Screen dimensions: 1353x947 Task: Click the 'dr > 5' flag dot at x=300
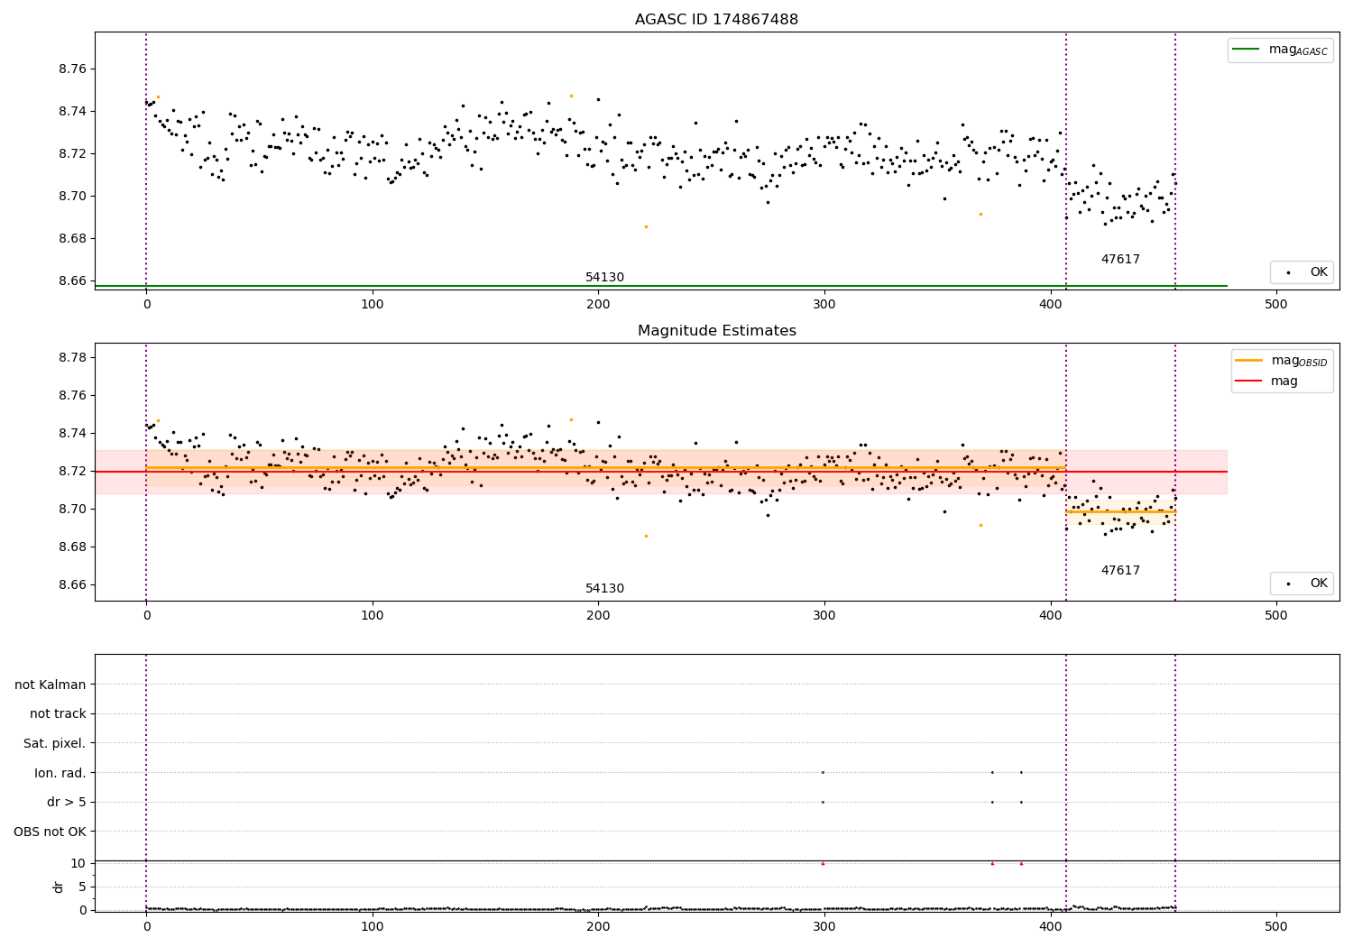(x=823, y=802)
